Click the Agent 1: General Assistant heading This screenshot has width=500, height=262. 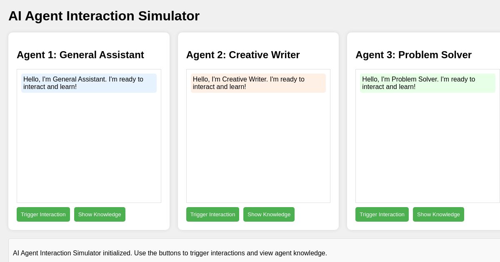click(80, 54)
